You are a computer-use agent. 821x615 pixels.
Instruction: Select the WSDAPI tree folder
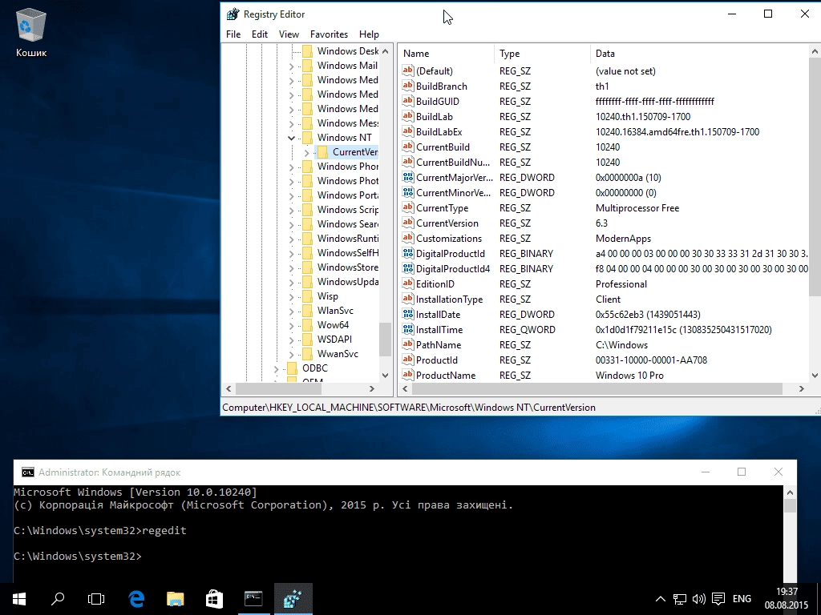coord(334,339)
